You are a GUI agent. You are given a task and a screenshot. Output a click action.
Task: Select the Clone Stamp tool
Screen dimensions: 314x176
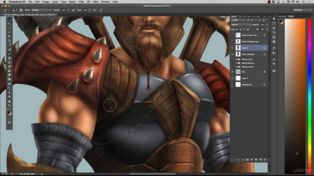tap(9, 58)
